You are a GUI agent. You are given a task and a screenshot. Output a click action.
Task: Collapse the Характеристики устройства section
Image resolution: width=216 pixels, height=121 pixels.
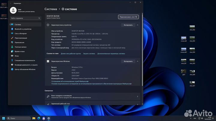137,25
